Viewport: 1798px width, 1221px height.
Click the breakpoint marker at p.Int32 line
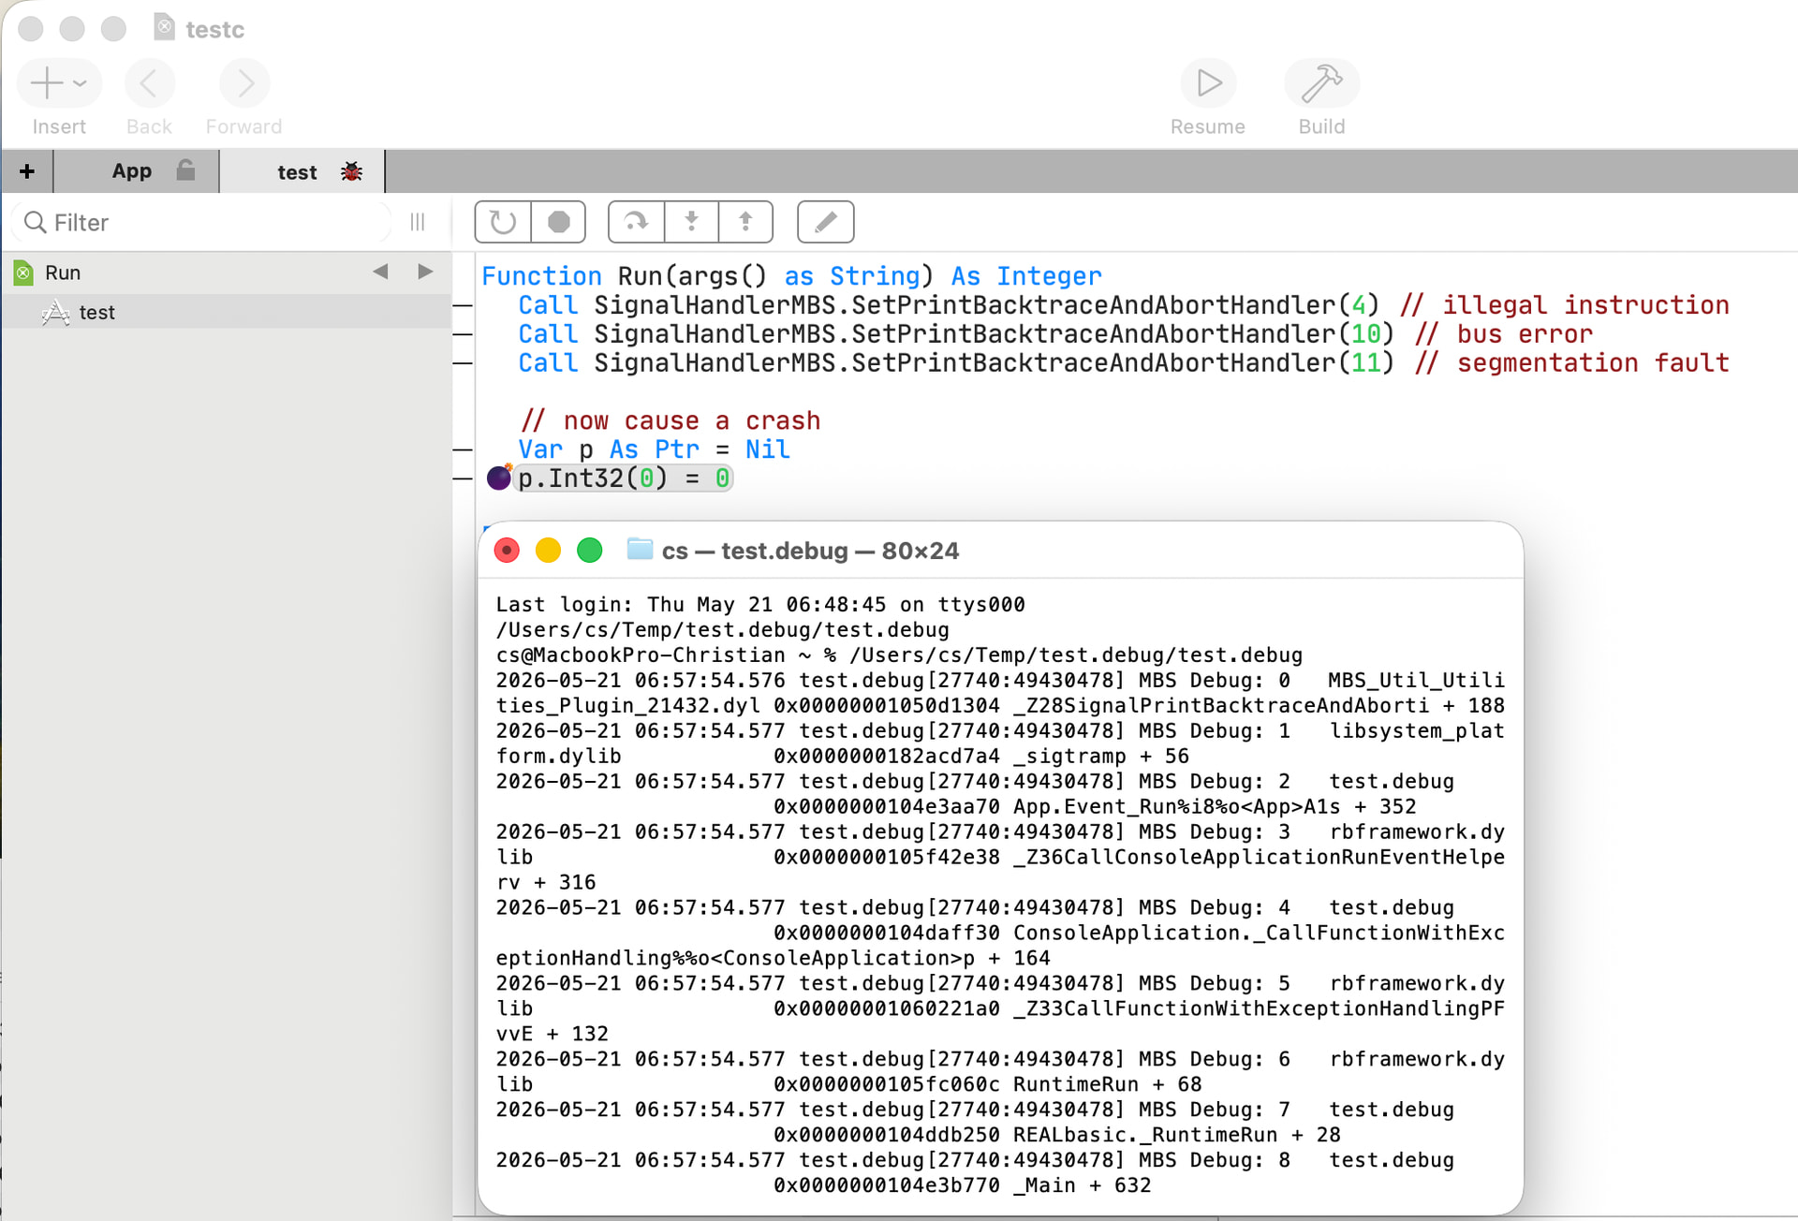click(x=499, y=478)
